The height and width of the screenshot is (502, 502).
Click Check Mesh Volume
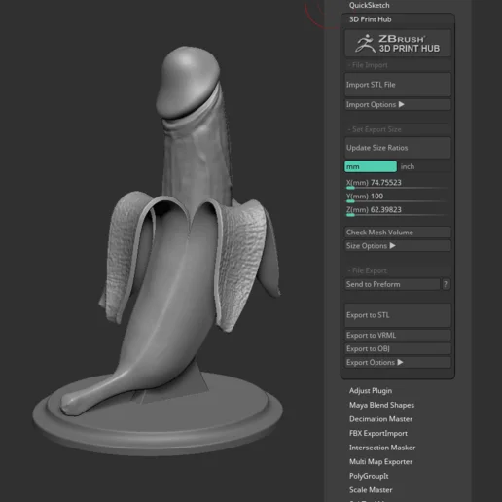398,233
